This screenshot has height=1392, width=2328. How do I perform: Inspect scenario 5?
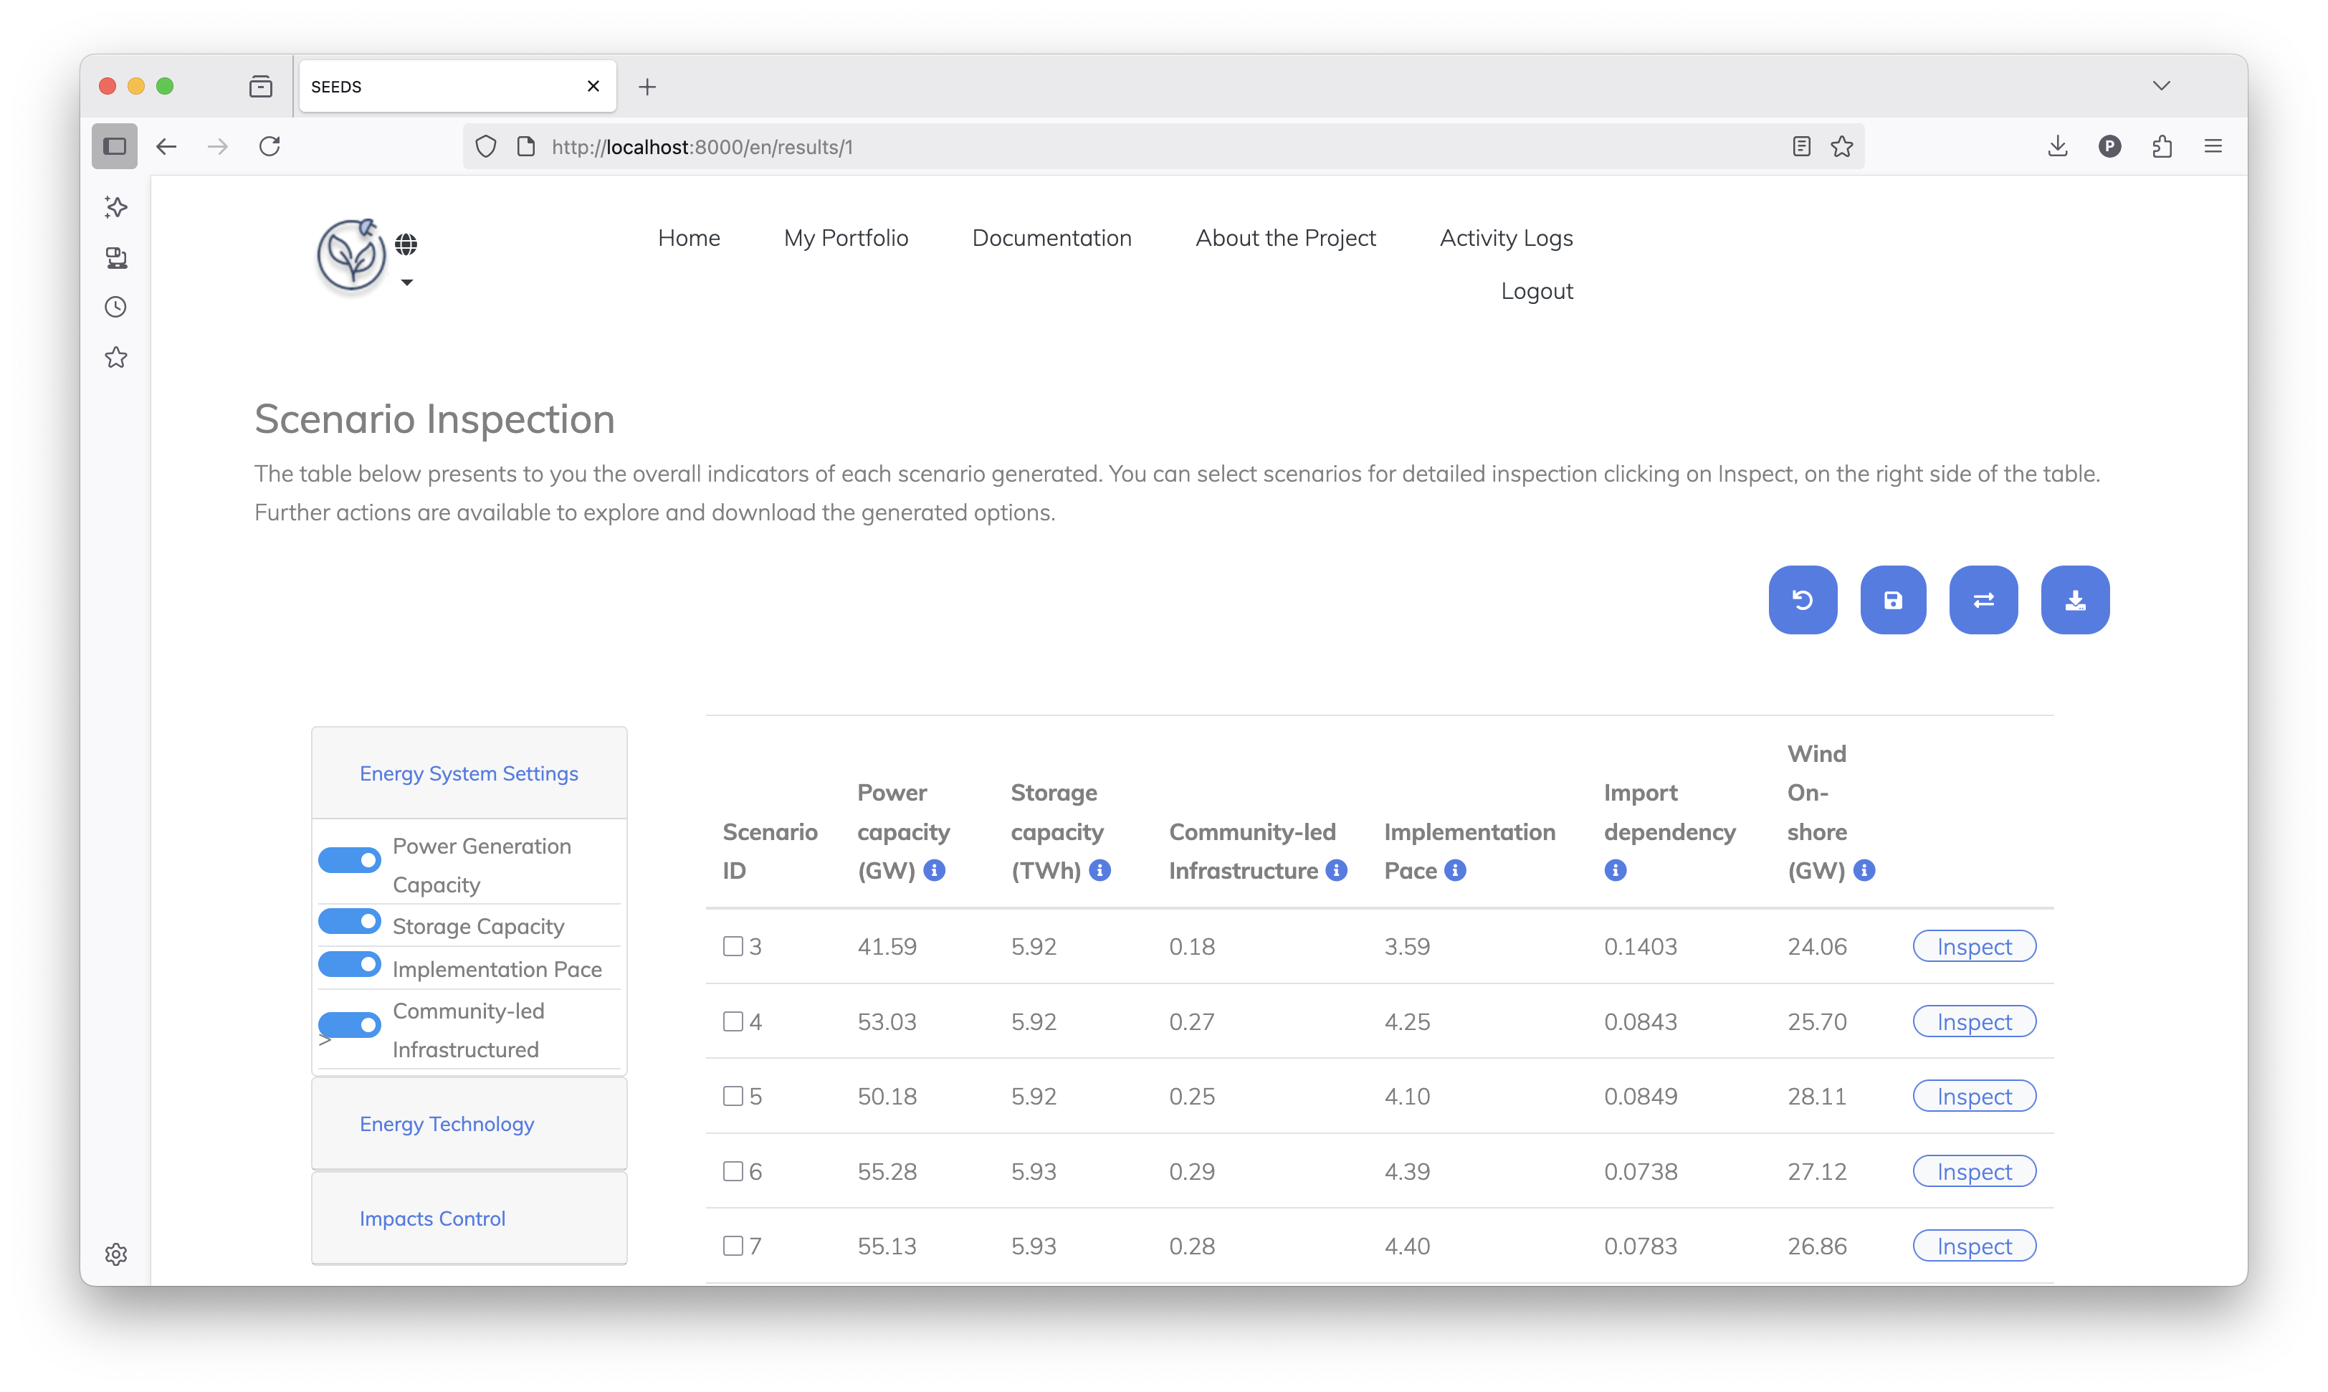(1975, 1097)
